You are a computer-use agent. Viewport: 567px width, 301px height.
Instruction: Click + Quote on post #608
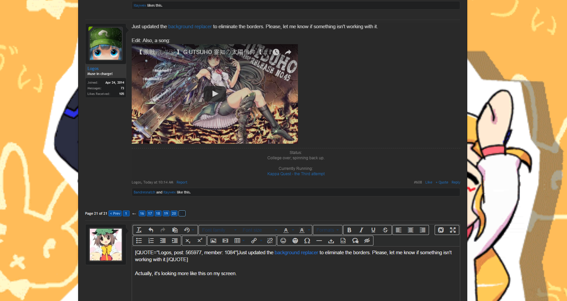pos(442,183)
